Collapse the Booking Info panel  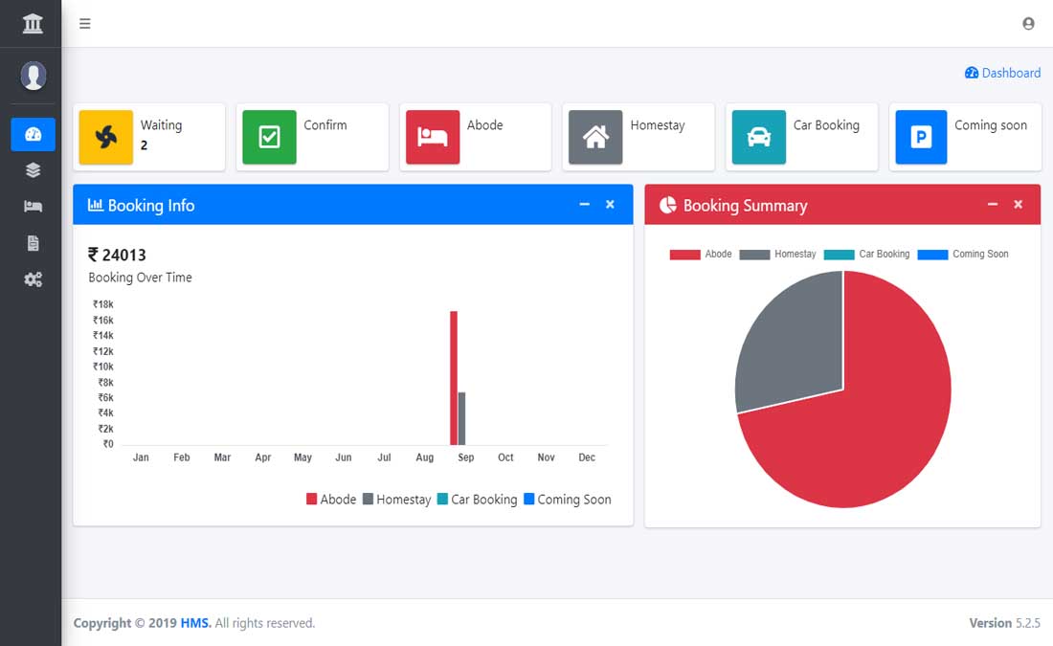coord(584,204)
